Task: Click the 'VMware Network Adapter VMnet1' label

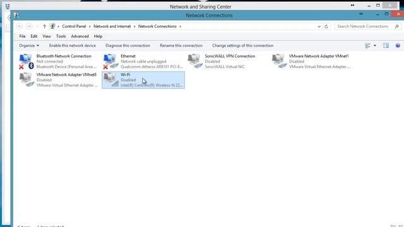Action: (x=319, y=56)
